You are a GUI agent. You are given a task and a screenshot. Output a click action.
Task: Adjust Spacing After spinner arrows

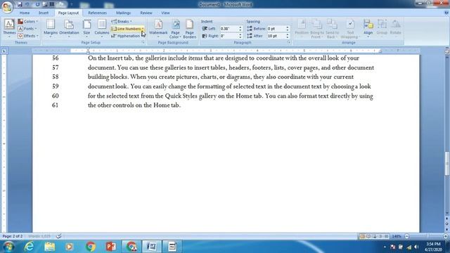pos(288,36)
